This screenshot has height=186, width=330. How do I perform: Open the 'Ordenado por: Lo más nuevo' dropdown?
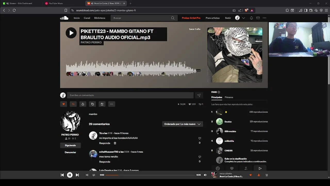coord(183,124)
